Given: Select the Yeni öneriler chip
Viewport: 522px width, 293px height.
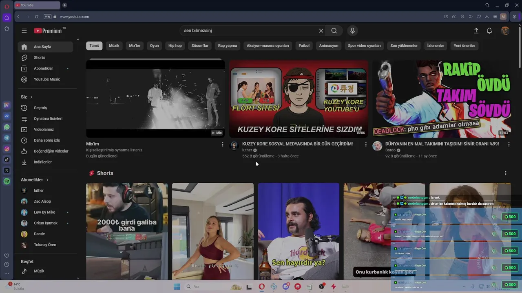Looking at the screenshot, I should click(464, 46).
